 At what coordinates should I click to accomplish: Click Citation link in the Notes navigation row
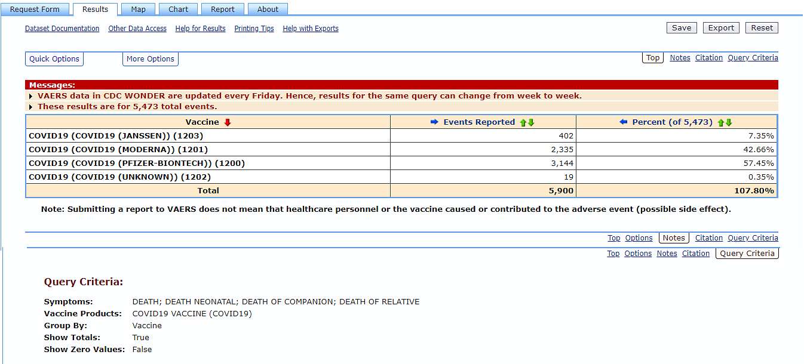coord(709,238)
